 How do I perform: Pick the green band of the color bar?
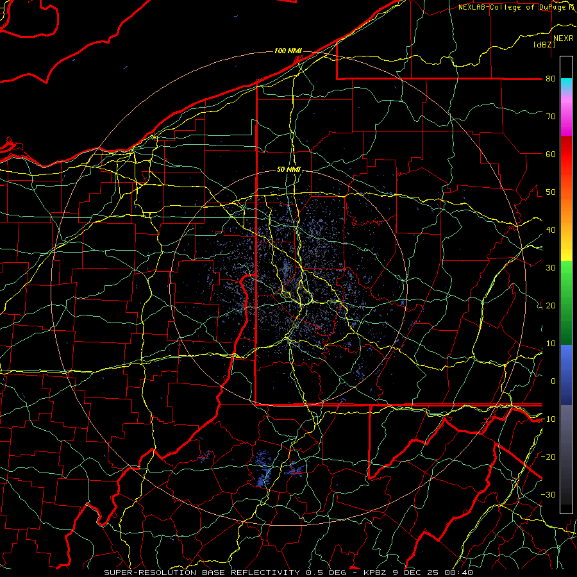pos(566,303)
